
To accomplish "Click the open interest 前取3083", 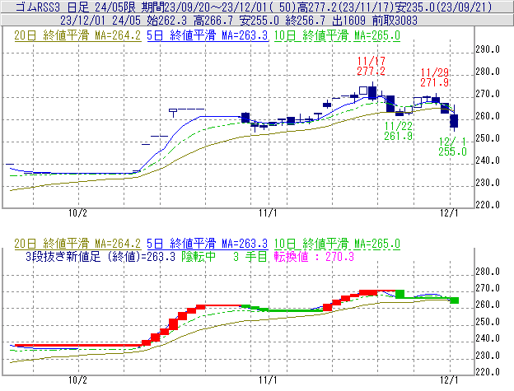I will [395, 21].
